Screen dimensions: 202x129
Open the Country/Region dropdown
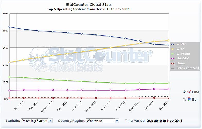pos(117,121)
